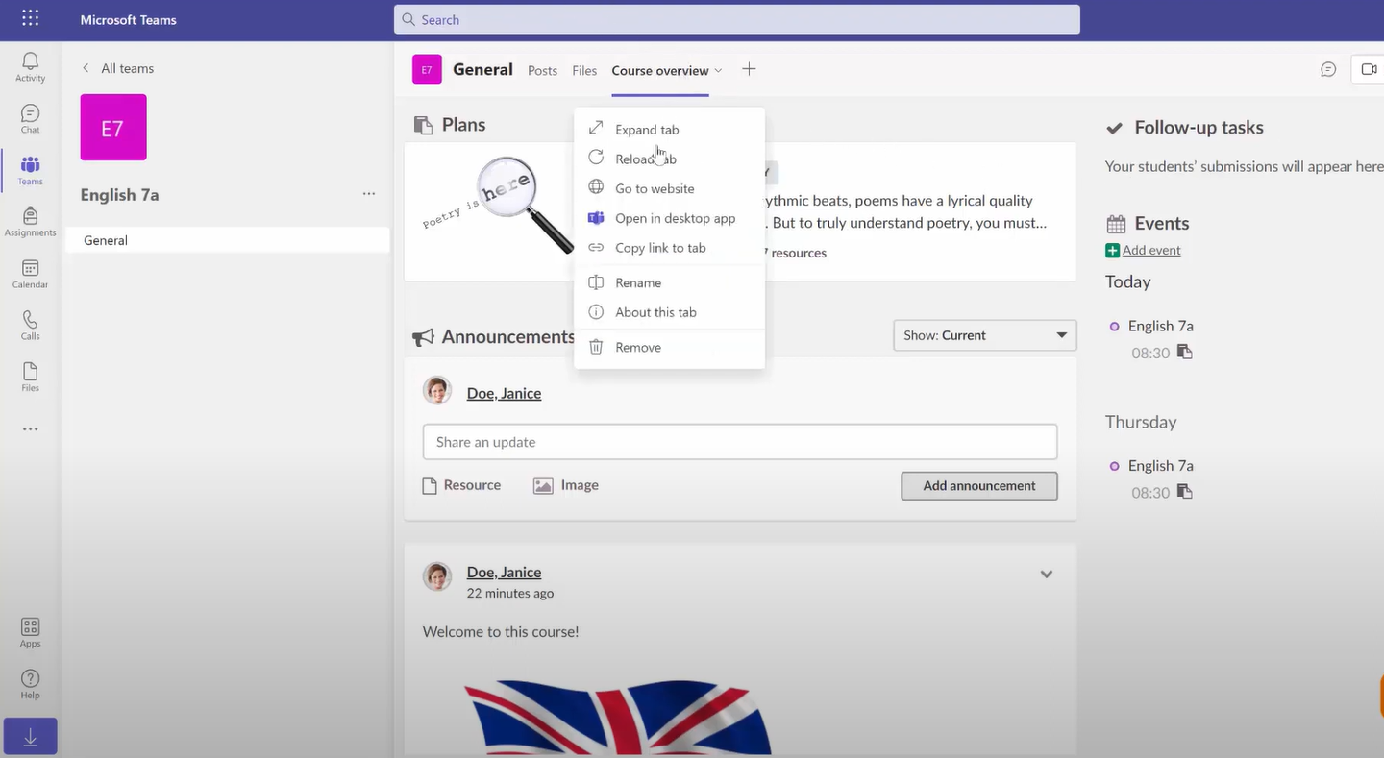Click inside the Share an update field

point(739,442)
